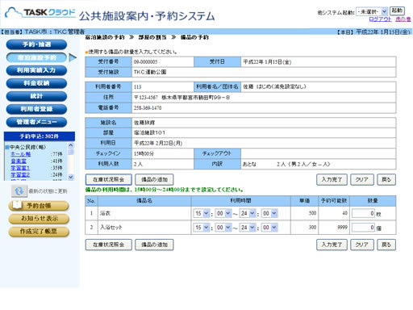The image size is (413, 310).
Task: Click the 入浴セット item name cell
Action: click(144, 228)
